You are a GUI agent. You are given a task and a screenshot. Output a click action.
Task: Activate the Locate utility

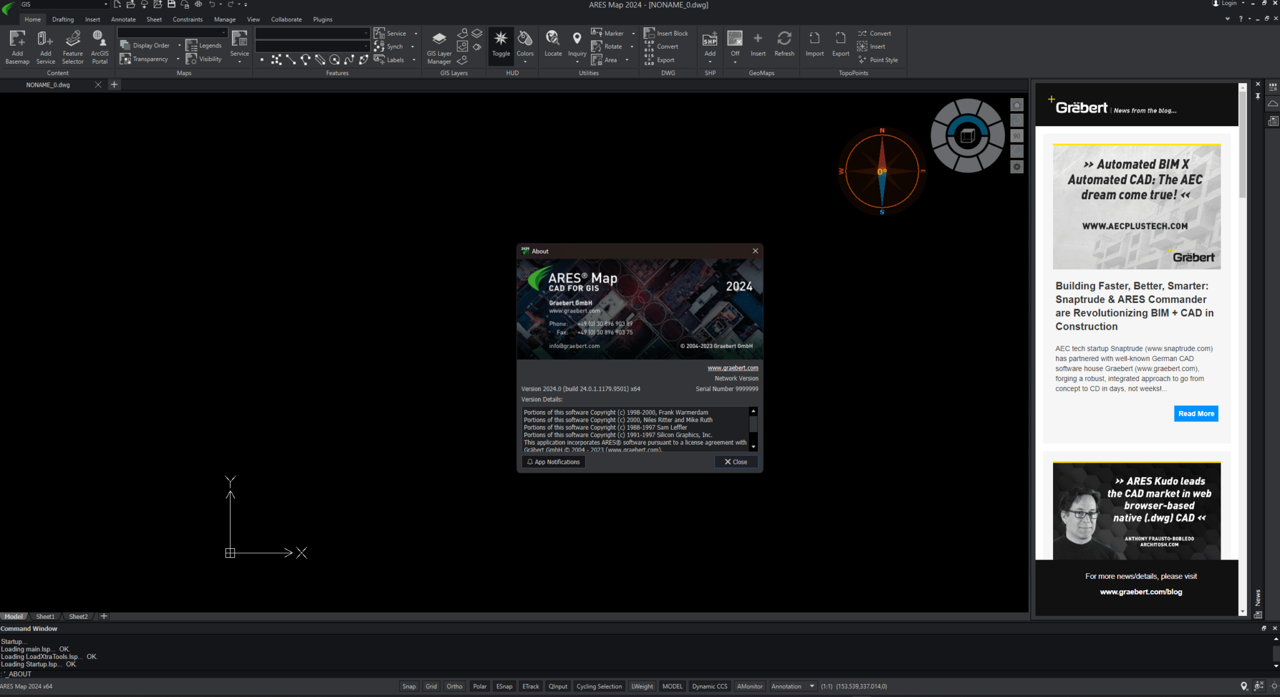pos(552,45)
